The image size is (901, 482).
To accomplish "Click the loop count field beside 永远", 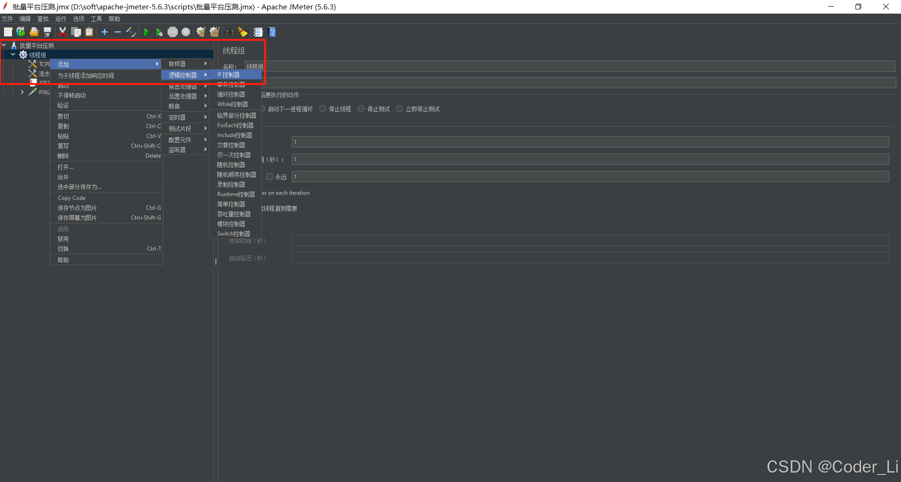I will [x=590, y=177].
